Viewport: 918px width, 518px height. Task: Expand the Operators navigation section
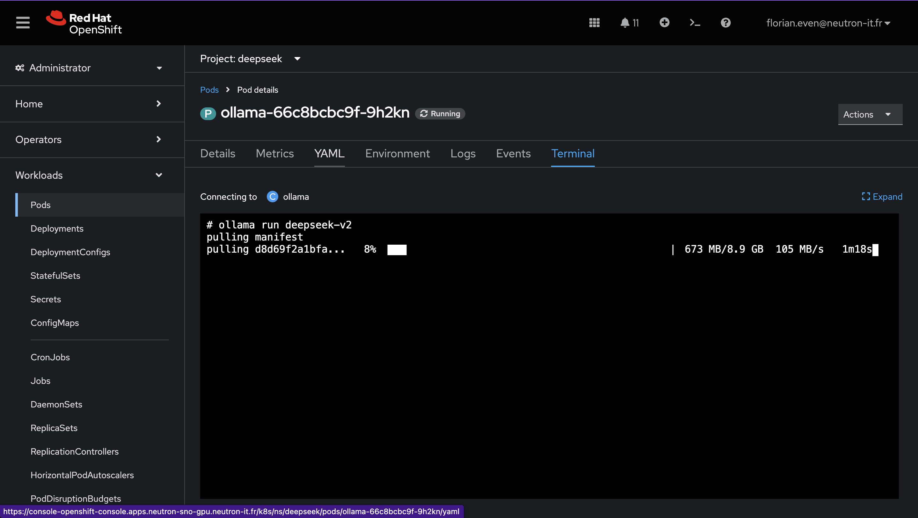click(x=89, y=139)
